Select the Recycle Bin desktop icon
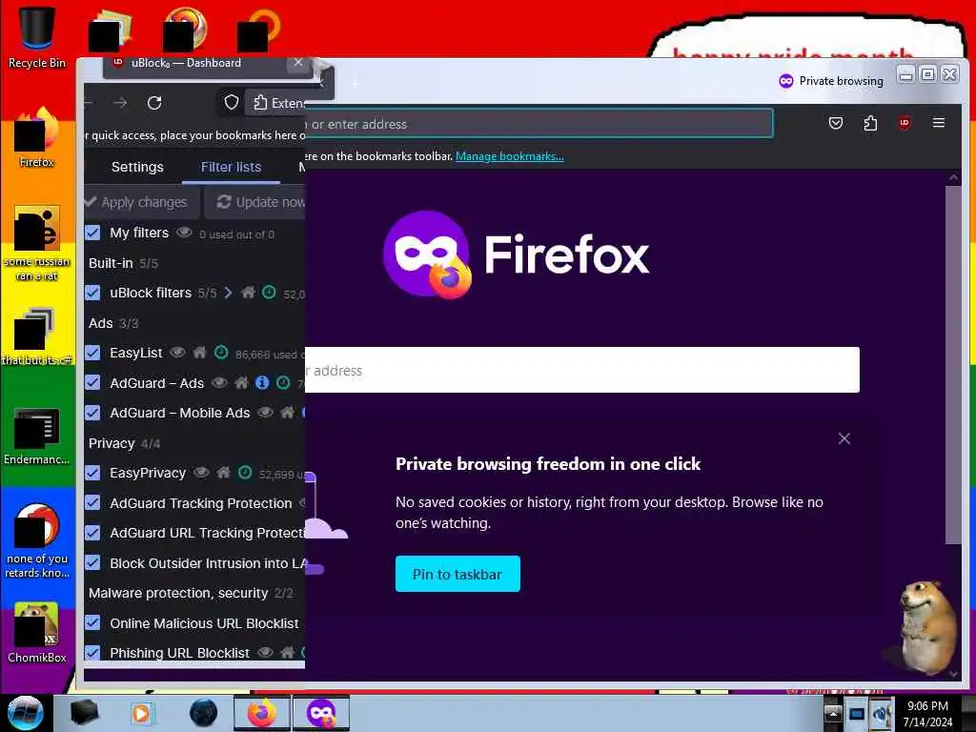Screen dimensions: 976x732 [x=37, y=37]
